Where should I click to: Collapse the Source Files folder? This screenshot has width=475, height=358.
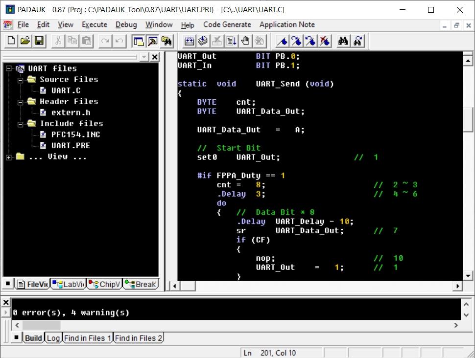coord(21,80)
